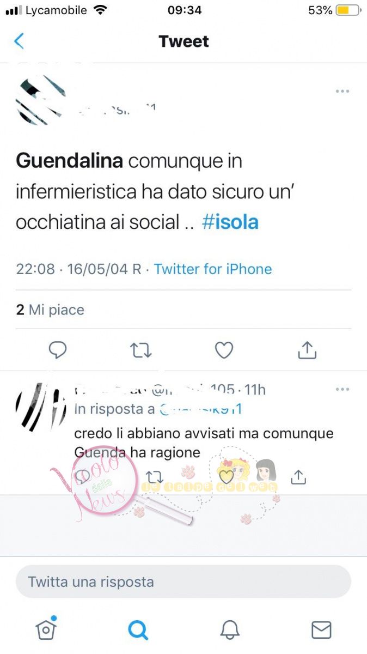Open more options for the main tweet
The image size is (367, 654).
342,91
